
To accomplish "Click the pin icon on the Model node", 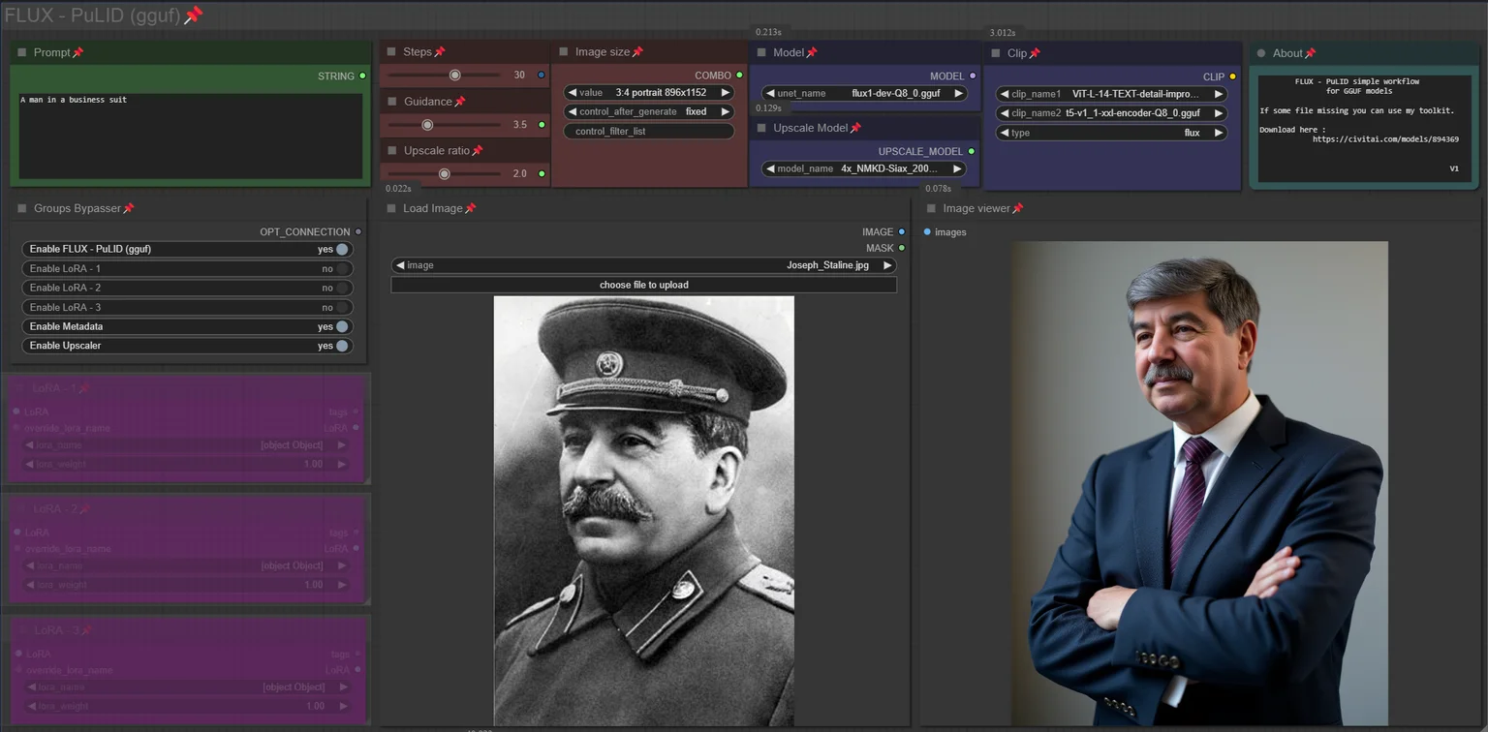I will click(x=812, y=52).
